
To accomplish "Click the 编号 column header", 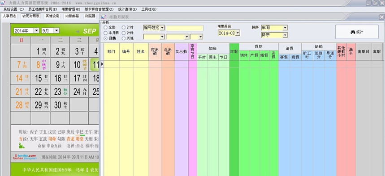I will tap(126, 52).
